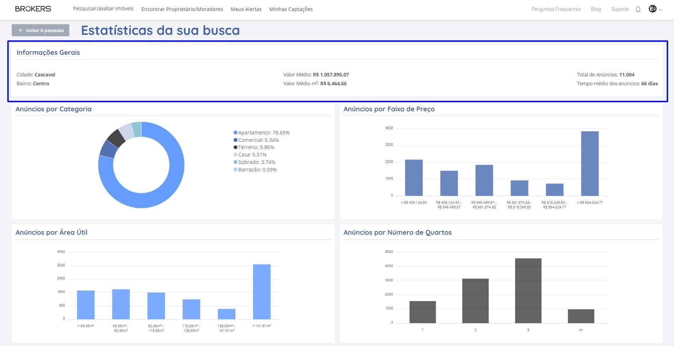Click the Sobrado legend dot
Image resolution: width=674 pixels, height=346 pixels.
tap(235, 162)
